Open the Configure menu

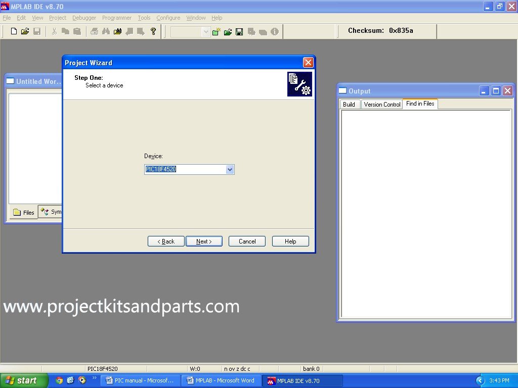[168, 18]
